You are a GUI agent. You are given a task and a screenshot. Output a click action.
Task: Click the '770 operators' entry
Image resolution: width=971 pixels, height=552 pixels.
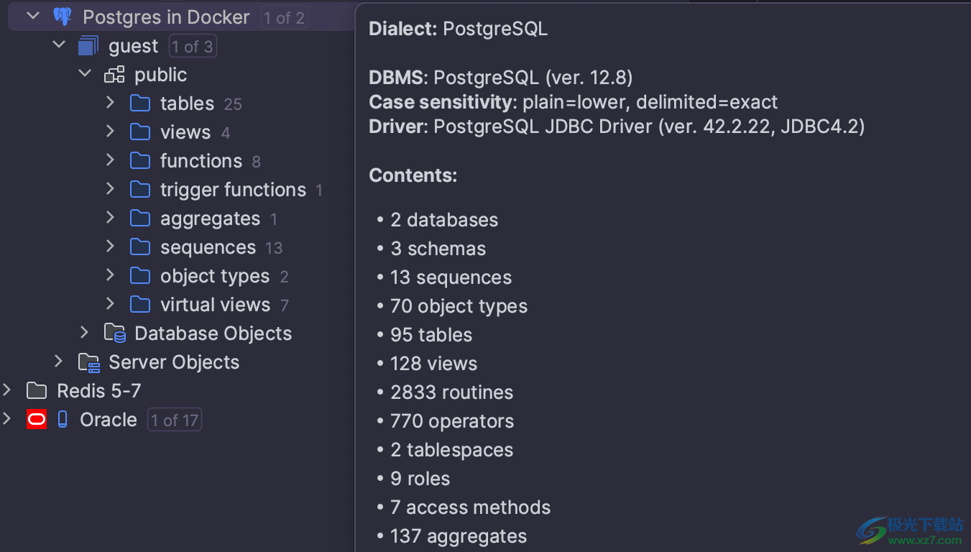(x=452, y=421)
